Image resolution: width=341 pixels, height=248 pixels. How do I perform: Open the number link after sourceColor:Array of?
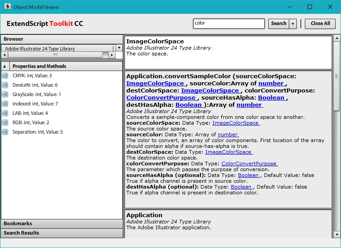(x=271, y=84)
